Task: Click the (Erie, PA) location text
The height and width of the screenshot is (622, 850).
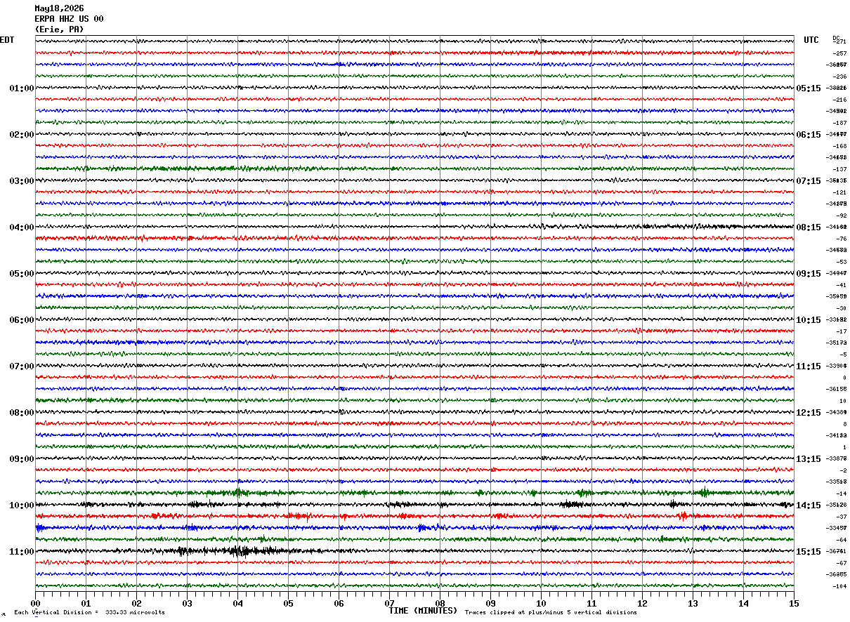Action: pos(59,29)
